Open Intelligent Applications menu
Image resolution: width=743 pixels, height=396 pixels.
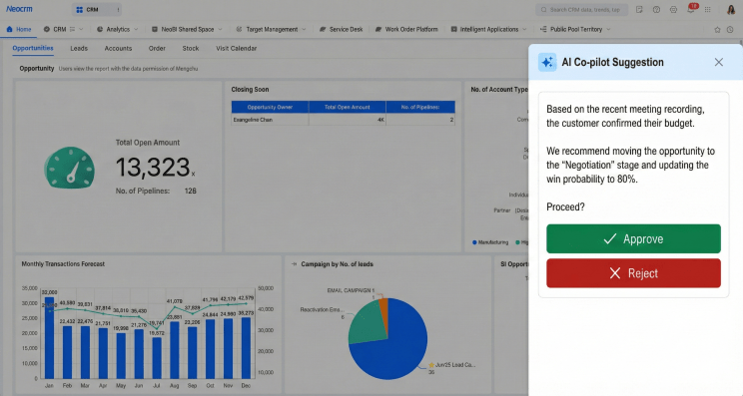pos(489,29)
